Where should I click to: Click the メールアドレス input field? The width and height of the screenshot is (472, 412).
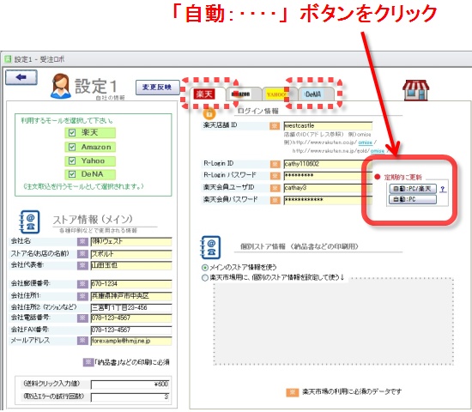(131, 341)
